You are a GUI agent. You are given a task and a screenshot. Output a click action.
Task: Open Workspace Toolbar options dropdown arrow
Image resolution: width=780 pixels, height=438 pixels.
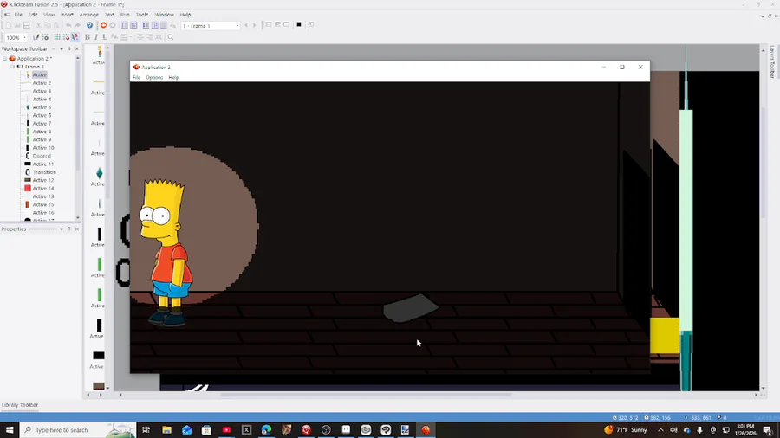(x=62, y=49)
